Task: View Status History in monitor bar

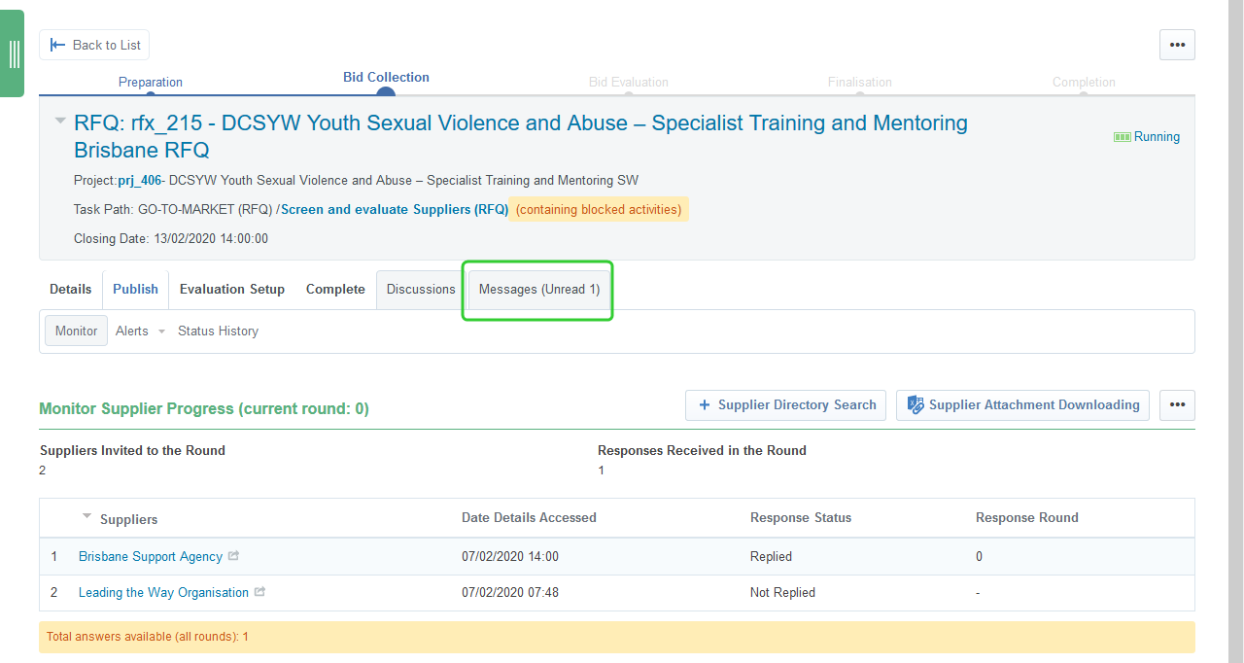Action: click(218, 331)
